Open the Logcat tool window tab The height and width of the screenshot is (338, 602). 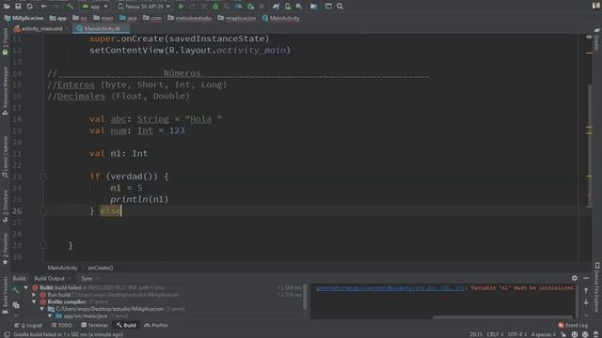pyautogui.click(x=28, y=325)
